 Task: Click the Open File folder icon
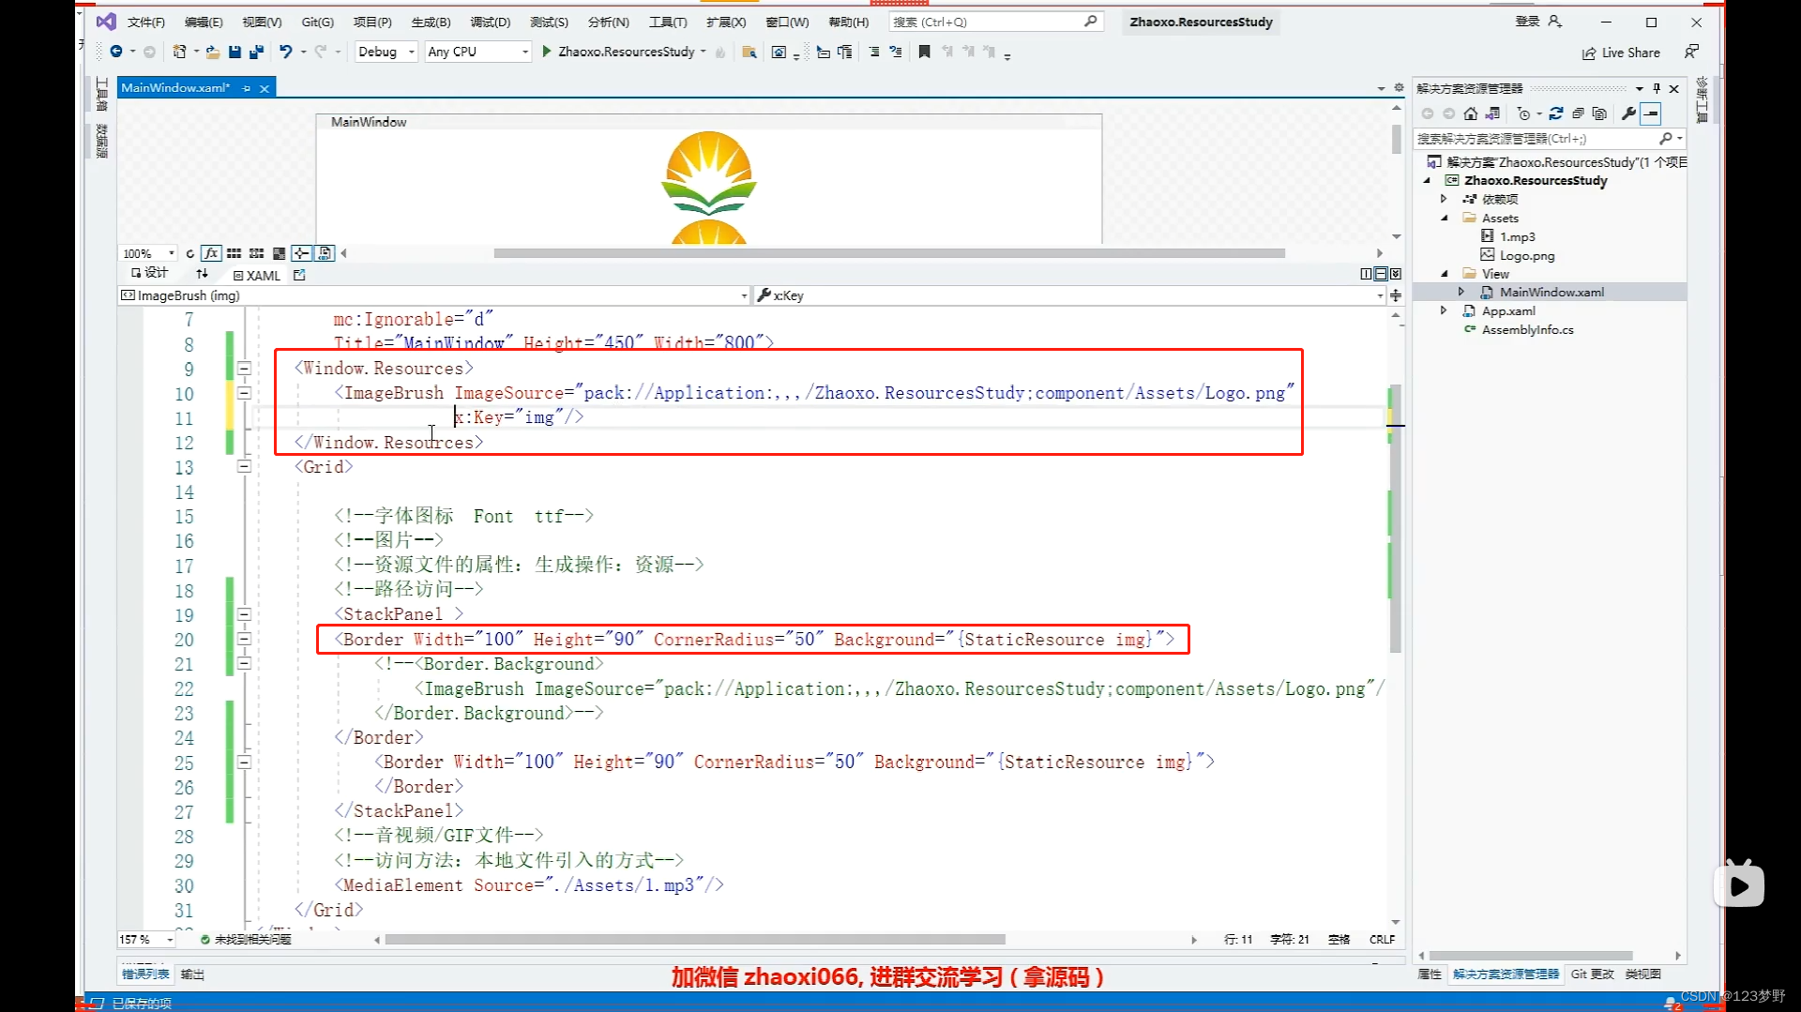(x=213, y=53)
